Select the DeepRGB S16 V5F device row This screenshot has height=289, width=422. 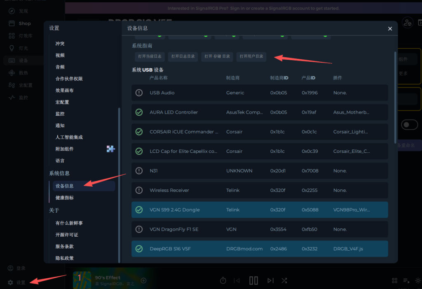pyautogui.click(x=260, y=249)
